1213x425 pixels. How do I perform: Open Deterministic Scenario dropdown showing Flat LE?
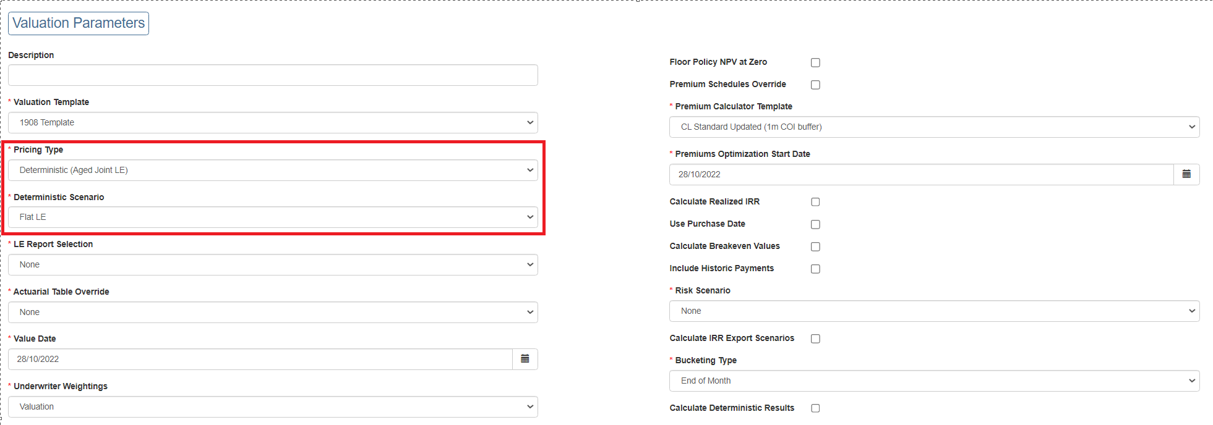[273, 217]
